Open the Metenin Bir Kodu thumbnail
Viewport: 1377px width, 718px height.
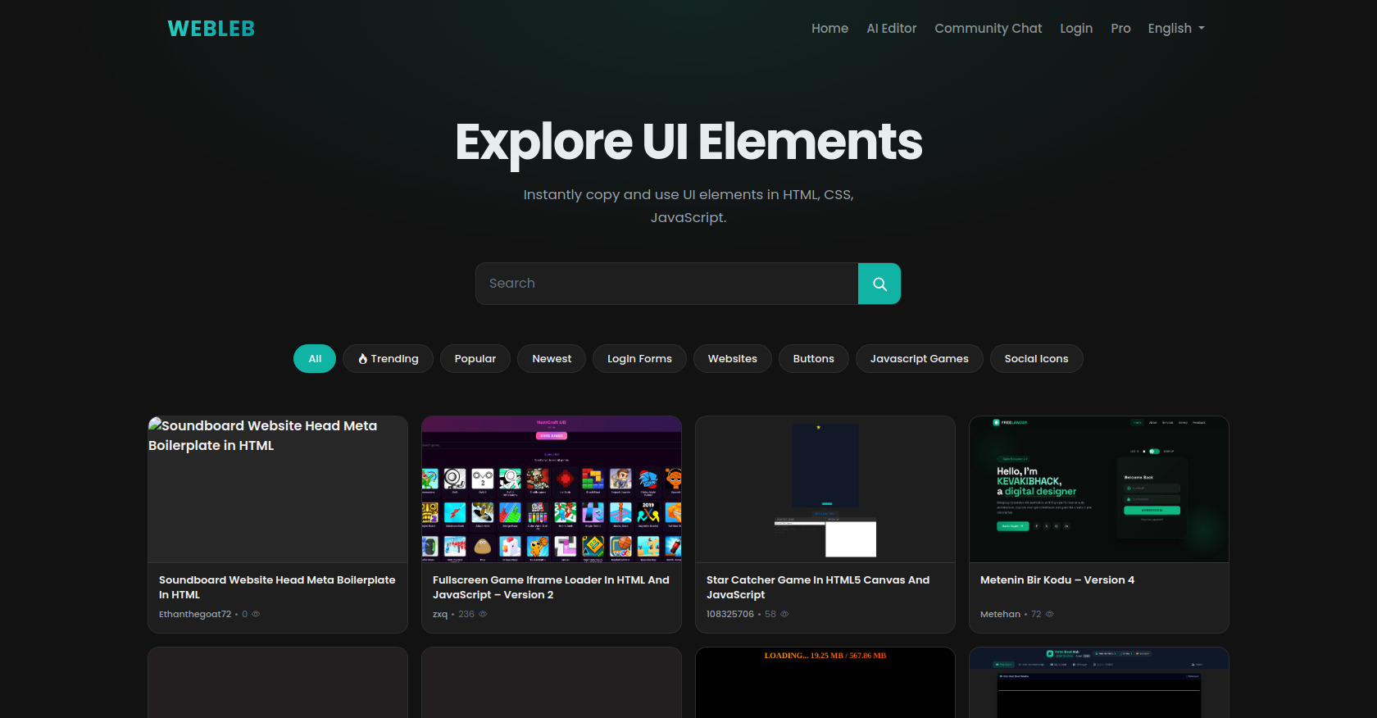point(1099,489)
